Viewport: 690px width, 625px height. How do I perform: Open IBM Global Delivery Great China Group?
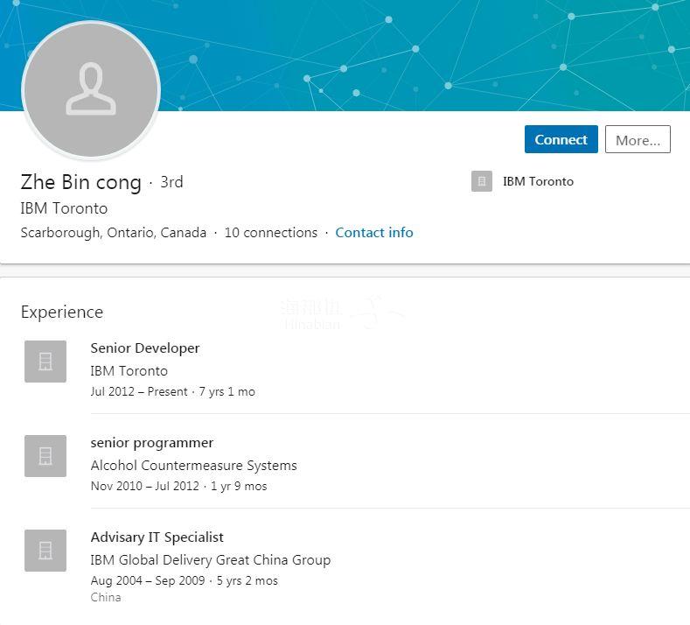210,560
